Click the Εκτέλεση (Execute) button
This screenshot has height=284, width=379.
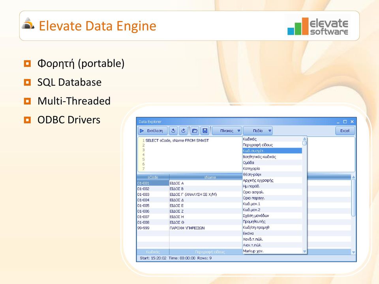point(153,131)
